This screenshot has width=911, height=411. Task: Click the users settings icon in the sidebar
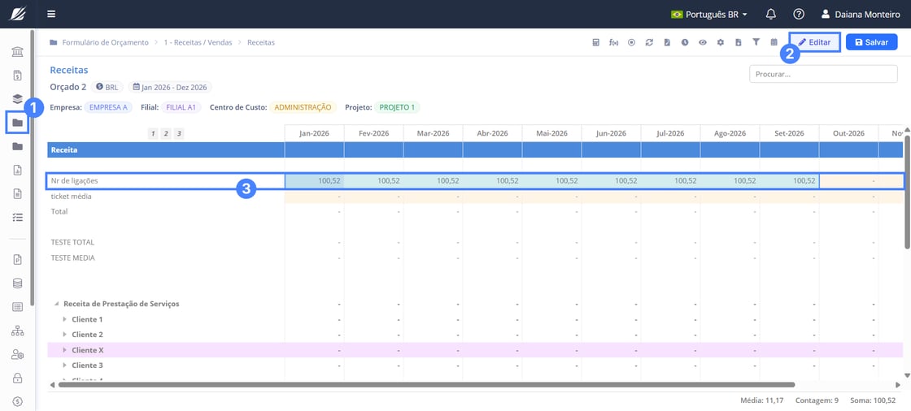pos(17,354)
